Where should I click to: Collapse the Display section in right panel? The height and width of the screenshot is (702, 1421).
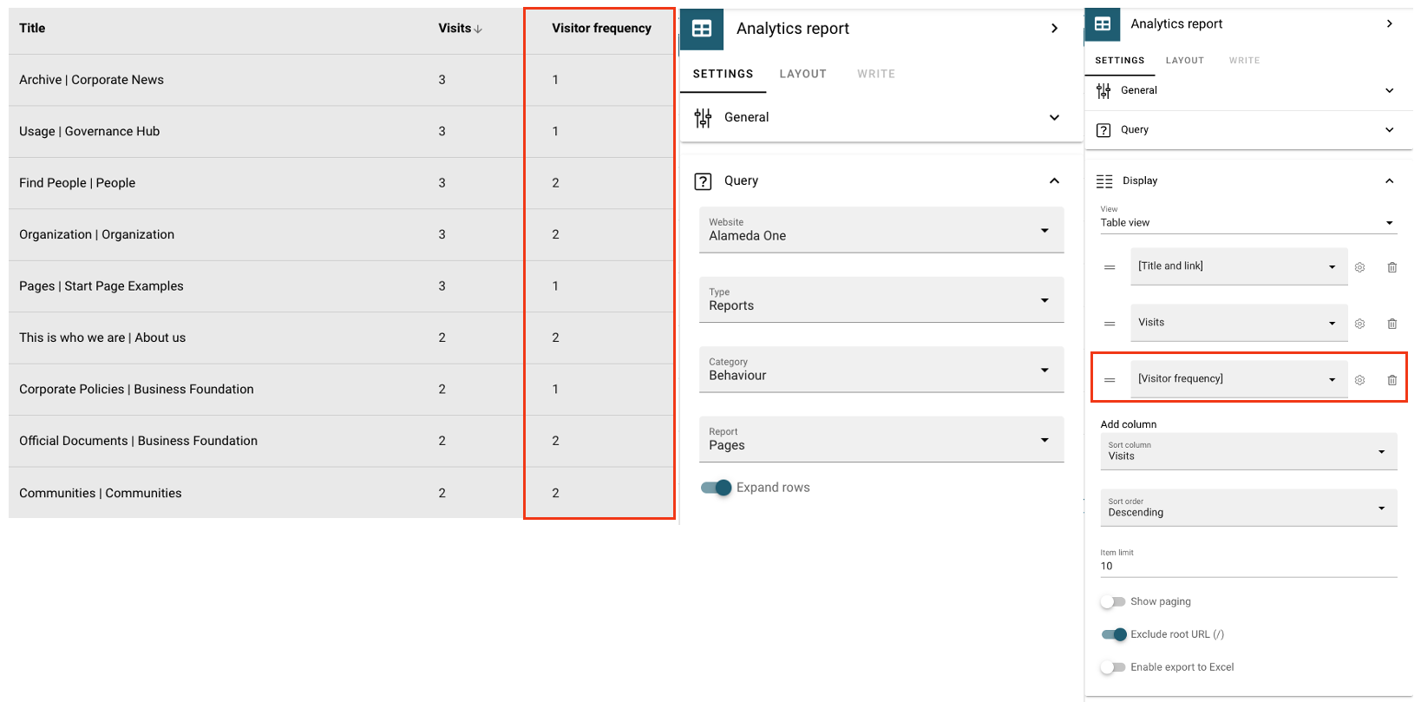tap(1389, 180)
